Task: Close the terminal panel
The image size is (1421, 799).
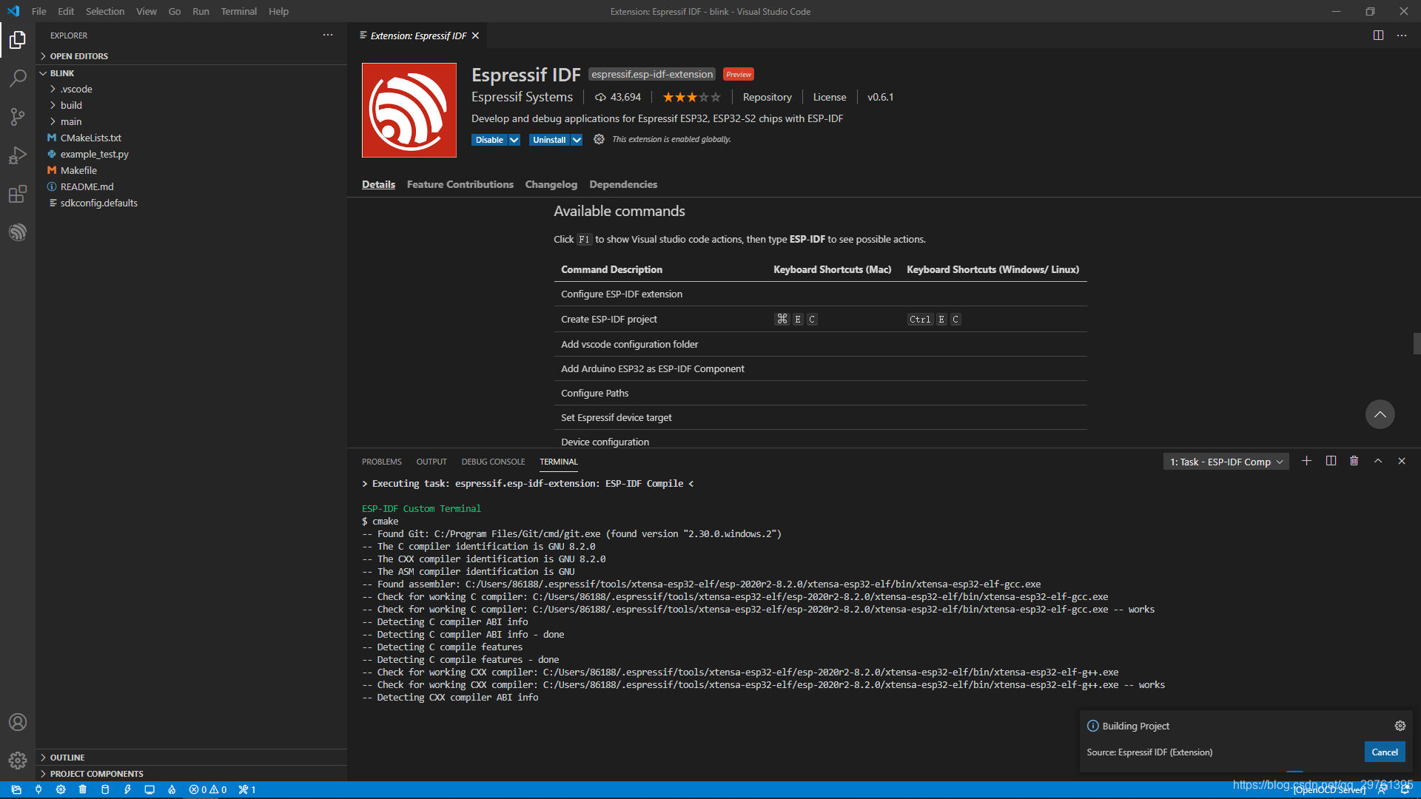Action: 1402,461
